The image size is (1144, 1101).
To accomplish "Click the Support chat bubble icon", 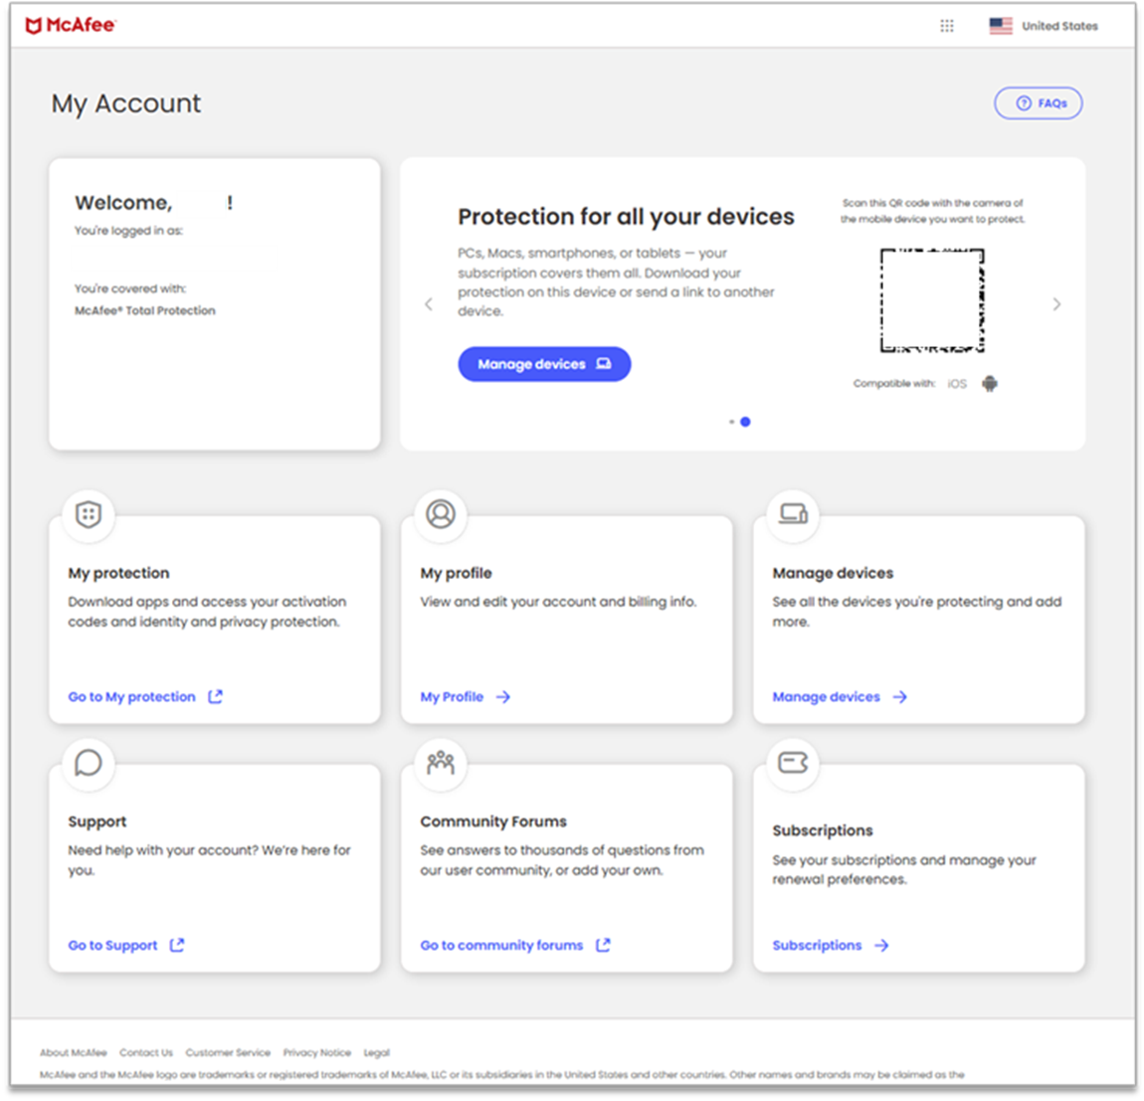I will point(89,763).
